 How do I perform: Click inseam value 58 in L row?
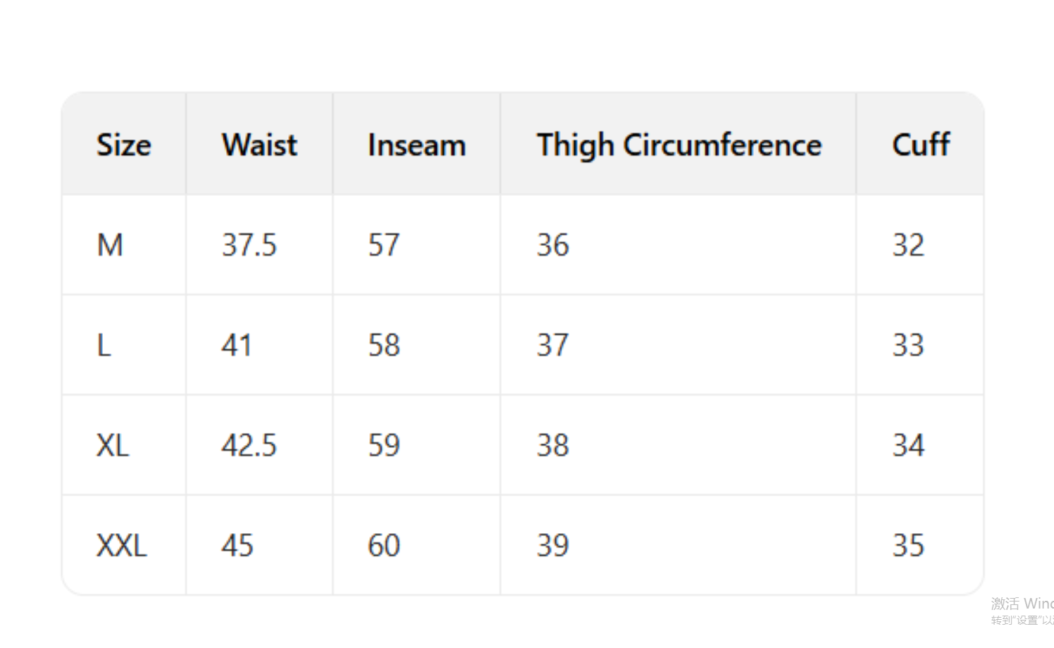click(383, 345)
